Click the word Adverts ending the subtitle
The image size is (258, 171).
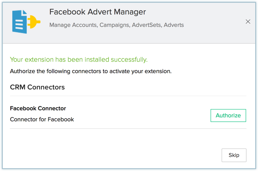174,25
